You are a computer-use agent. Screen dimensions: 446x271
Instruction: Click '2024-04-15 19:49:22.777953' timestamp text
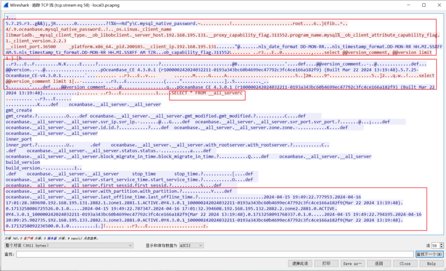[x=298, y=197]
